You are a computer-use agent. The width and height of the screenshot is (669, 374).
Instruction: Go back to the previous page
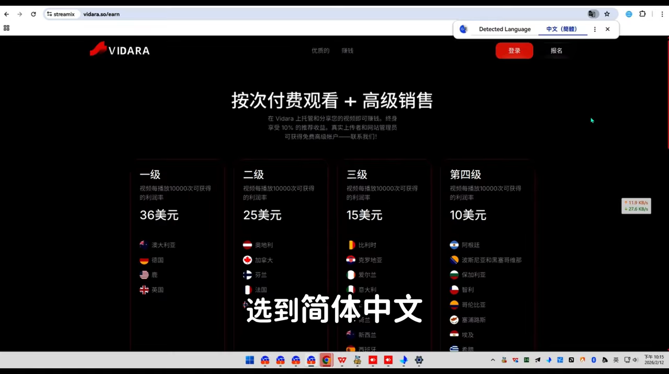click(x=6, y=14)
